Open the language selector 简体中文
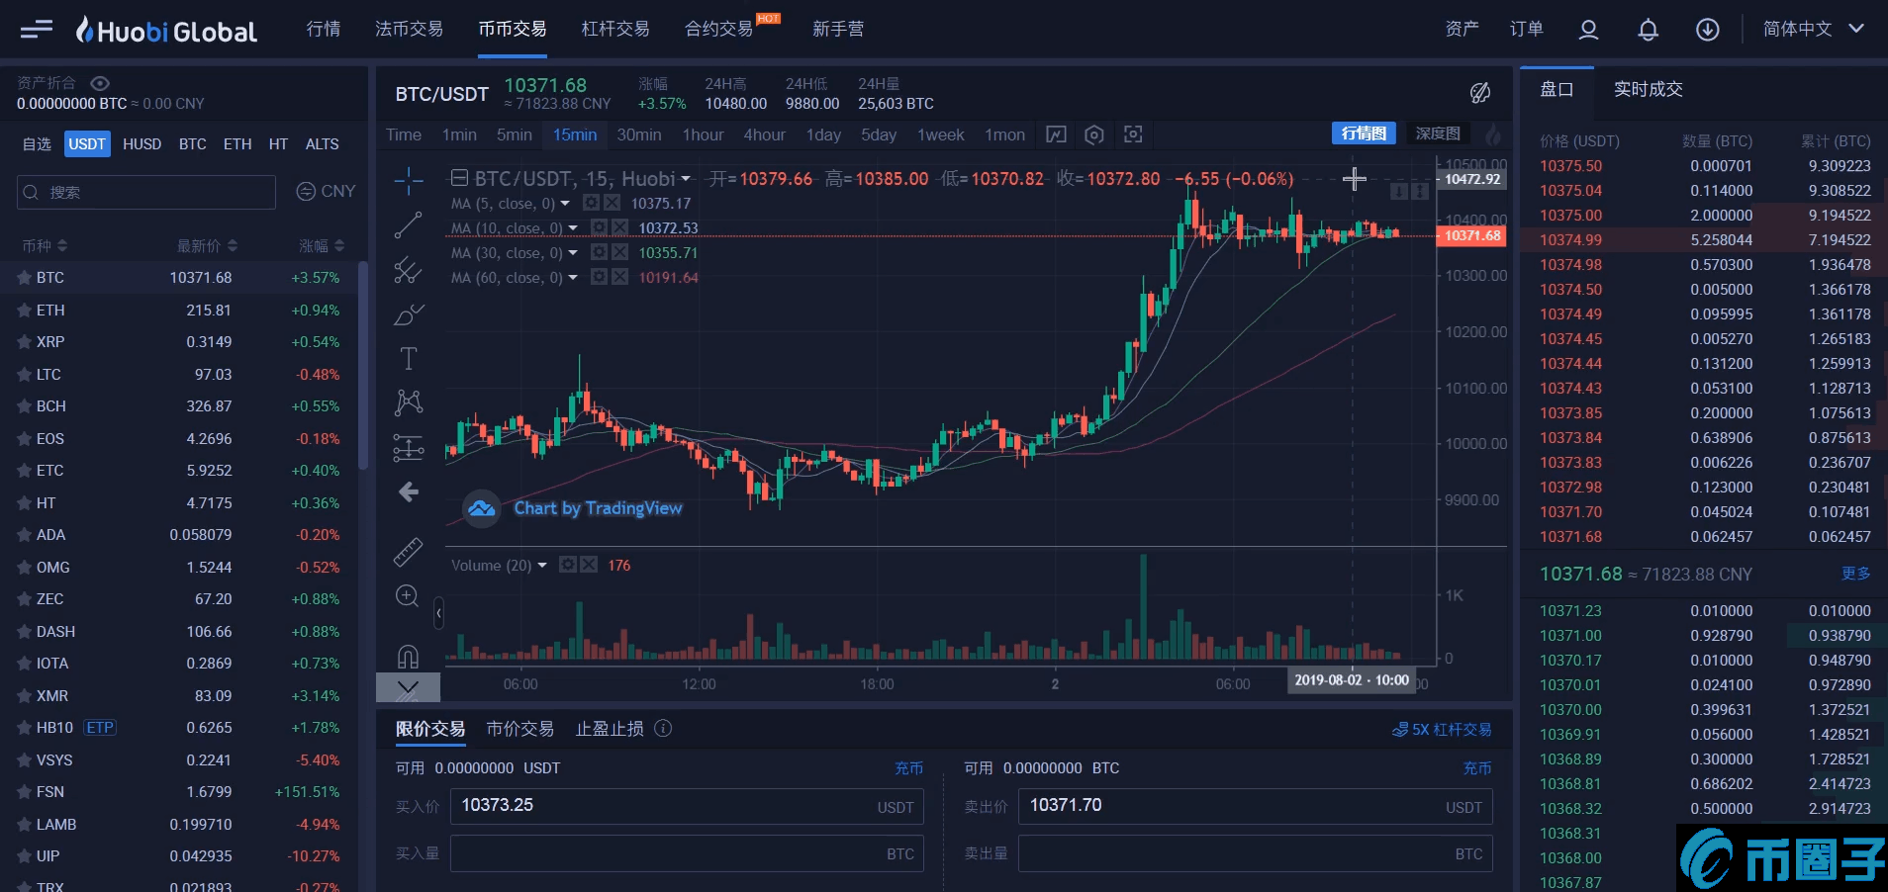 coord(1813,30)
